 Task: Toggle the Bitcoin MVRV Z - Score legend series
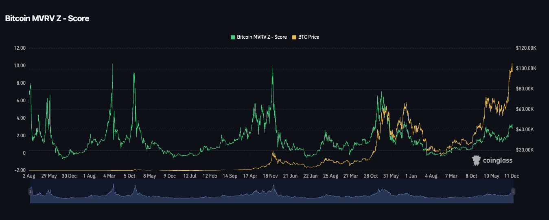click(258, 37)
